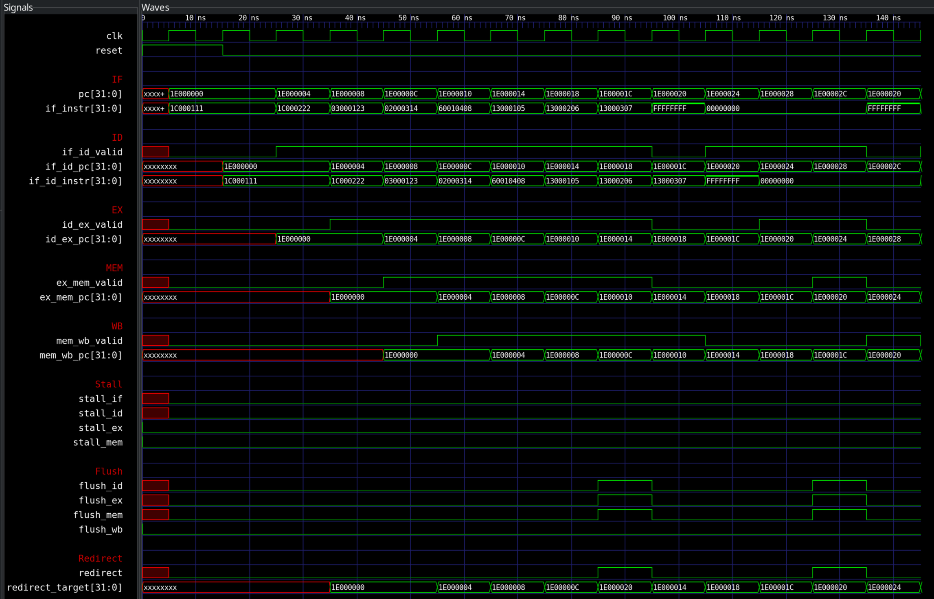Image resolution: width=934 pixels, height=599 pixels.
Task: Select the if_id_valid signal
Action: [92, 152]
